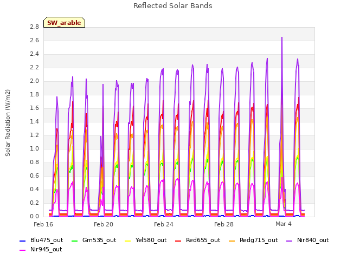Click the 2.0 y-axis tick label
This screenshot has height=260, width=347.
coord(34,81)
